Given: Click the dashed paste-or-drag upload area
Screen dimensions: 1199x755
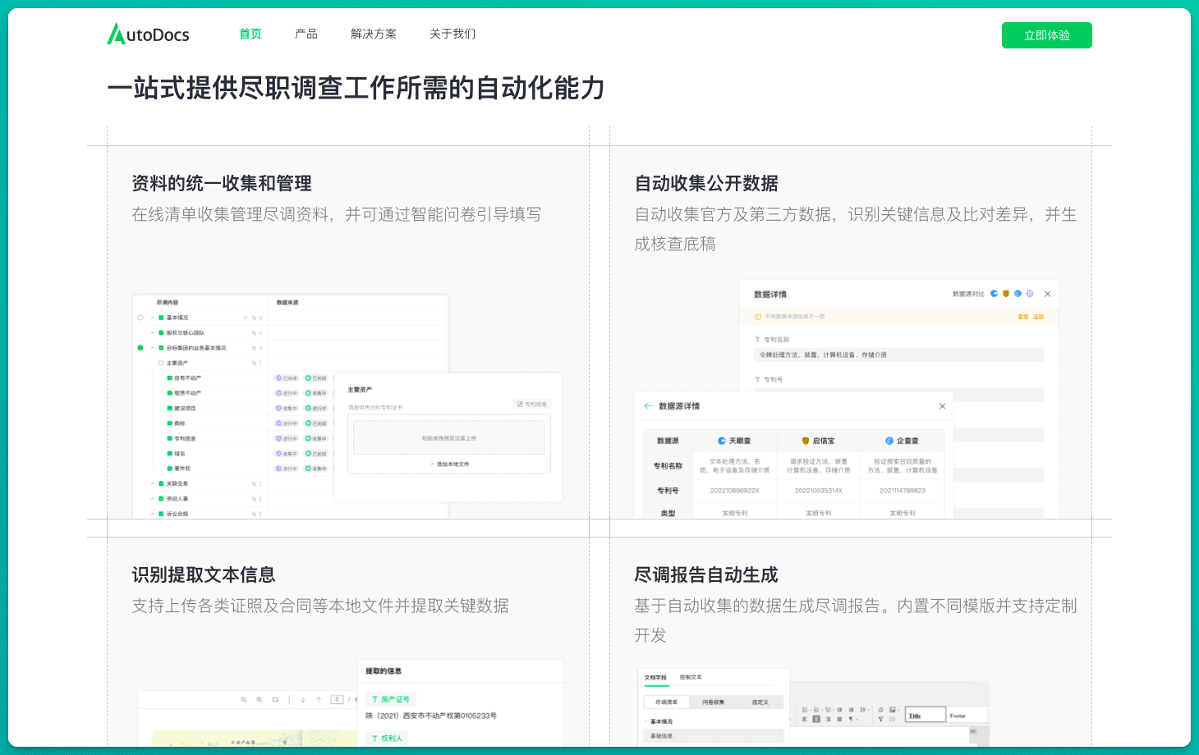Looking at the screenshot, I should coord(449,437).
